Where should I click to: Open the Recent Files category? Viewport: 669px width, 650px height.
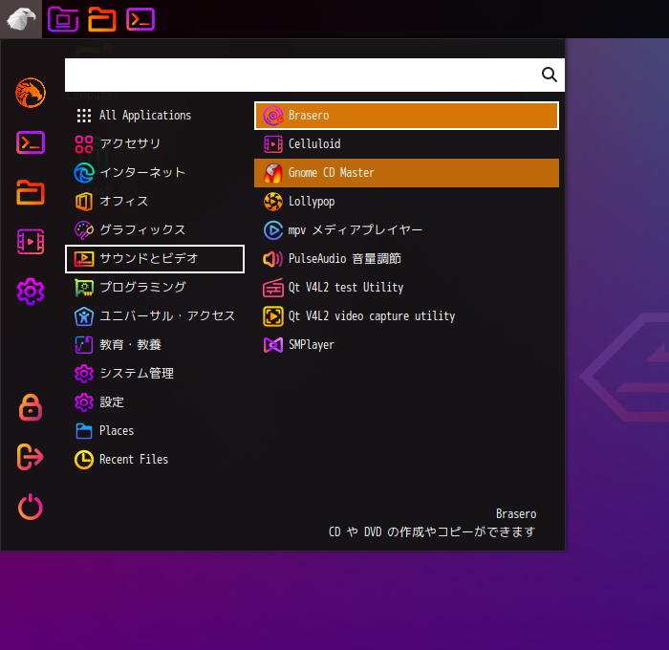click(x=155, y=459)
